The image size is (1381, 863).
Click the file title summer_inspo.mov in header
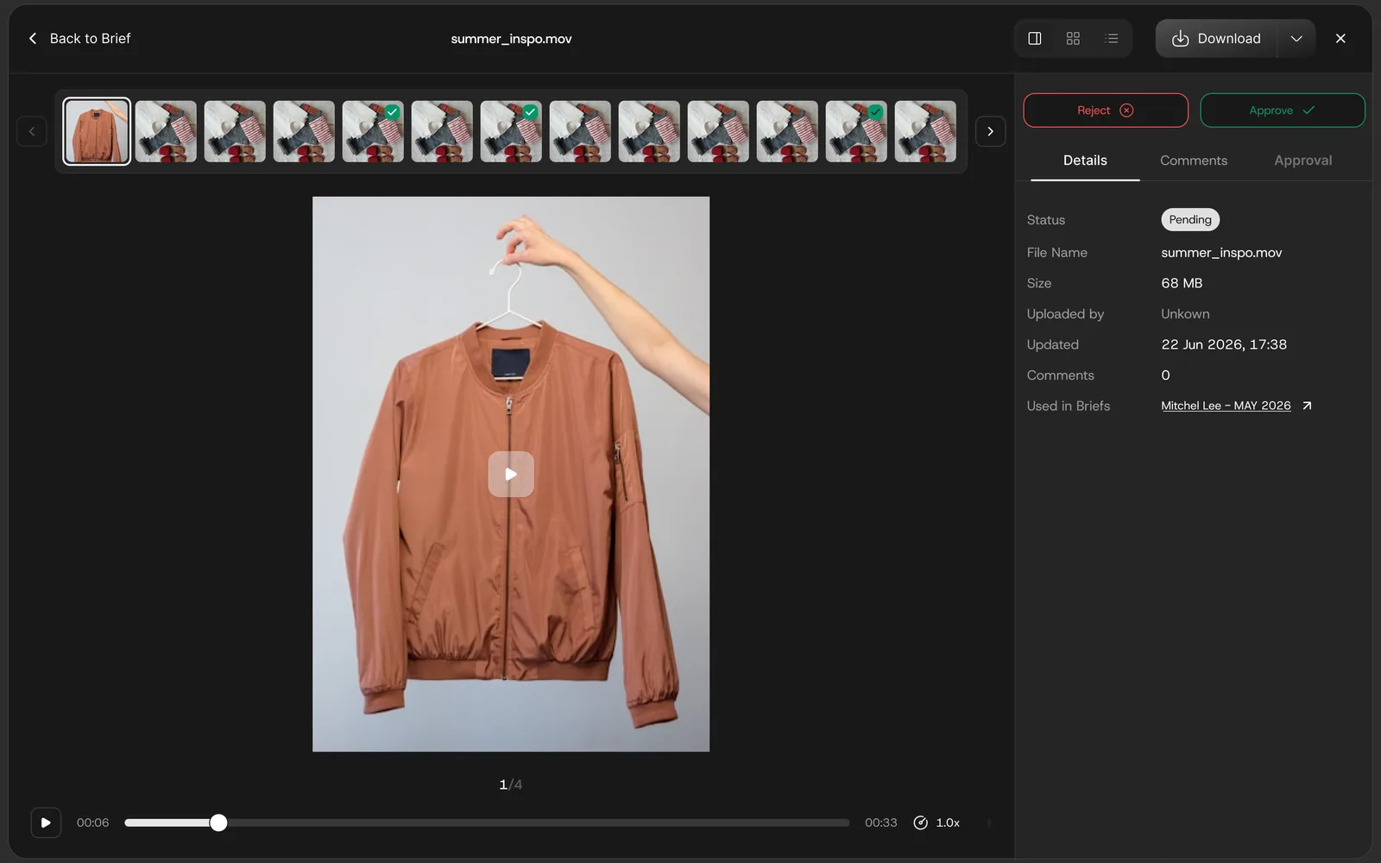pos(511,39)
